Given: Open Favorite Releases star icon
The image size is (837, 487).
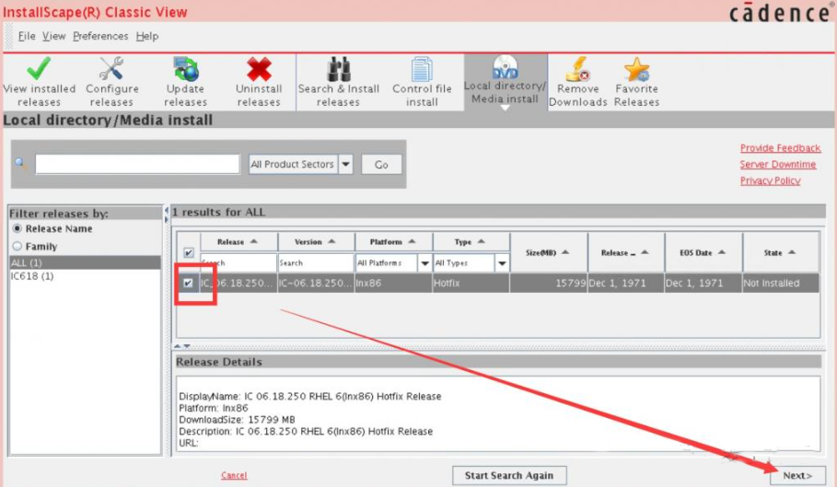Looking at the screenshot, I should 636,70.
